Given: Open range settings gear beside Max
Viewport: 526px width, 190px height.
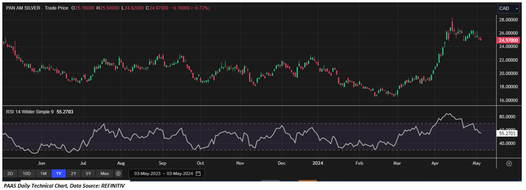Looking at the screenshot, I should (118, 173).
